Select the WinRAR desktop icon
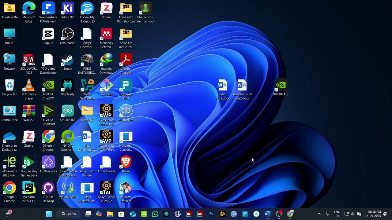Screen dimensions: 392x220 (29, 114)
